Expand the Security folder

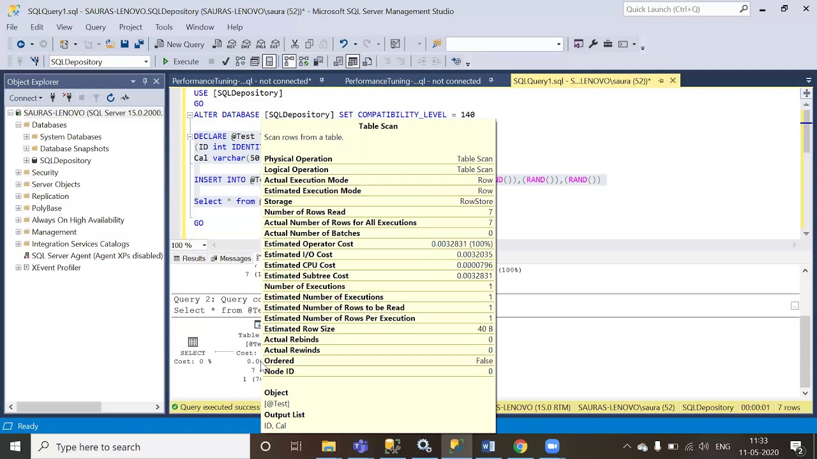(x=19, y=172)
